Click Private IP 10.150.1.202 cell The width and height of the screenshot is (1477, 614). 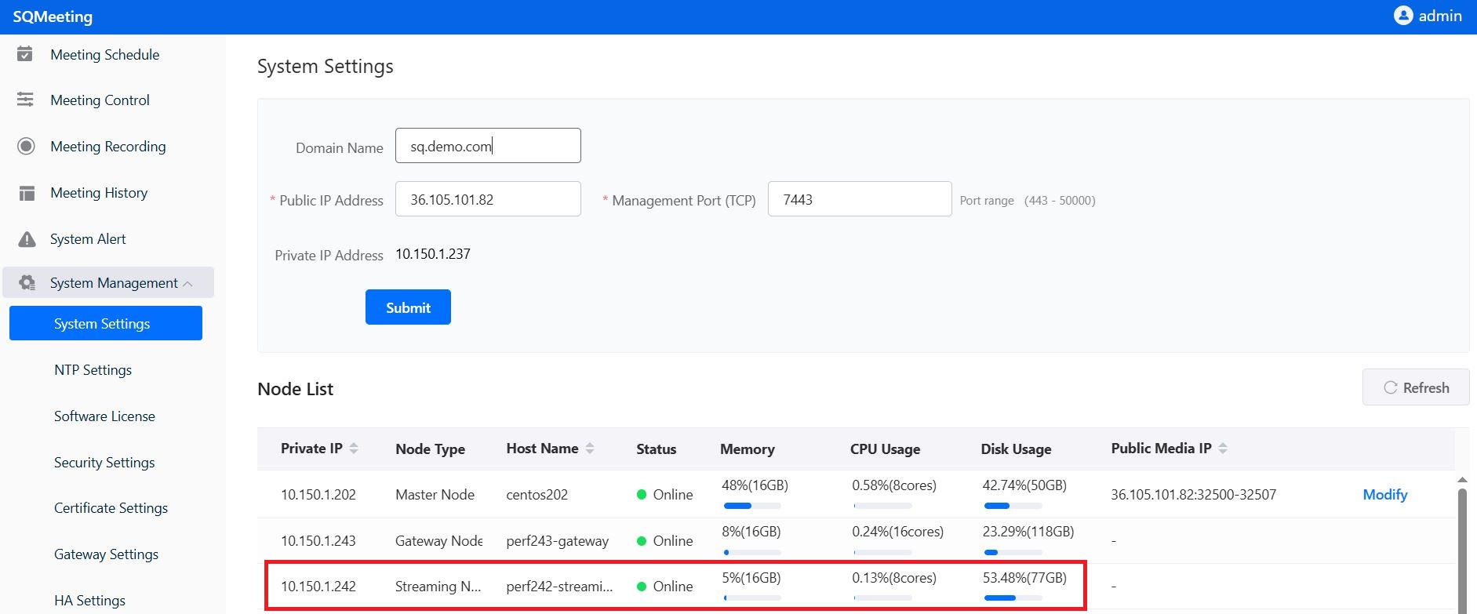point(318,494)
